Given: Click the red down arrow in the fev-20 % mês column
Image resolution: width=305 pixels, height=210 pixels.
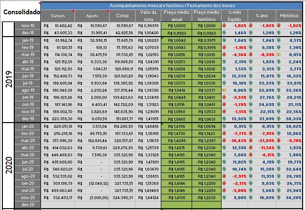Looking at the screenshot, I should tap(224, 134).
